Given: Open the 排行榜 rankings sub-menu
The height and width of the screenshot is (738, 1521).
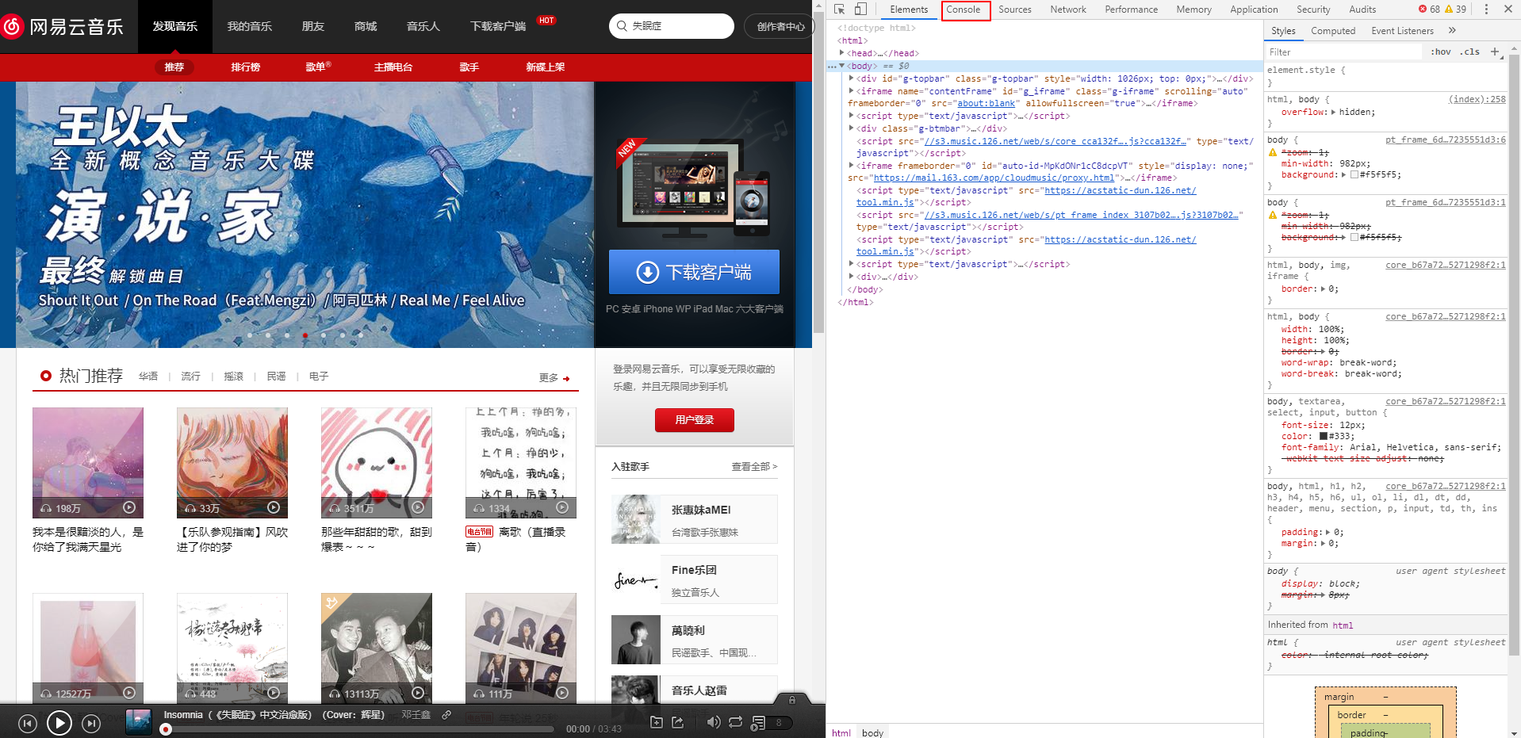Looking at the screenshot, I should click(x=246, y=67).
